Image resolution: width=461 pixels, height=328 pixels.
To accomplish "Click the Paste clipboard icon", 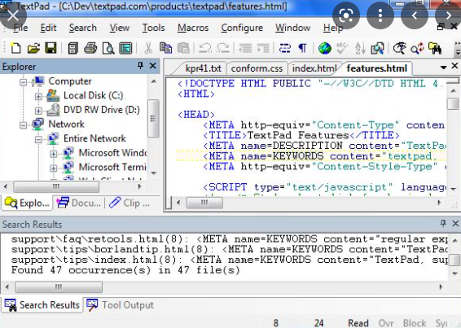I will tap(183, 48).
